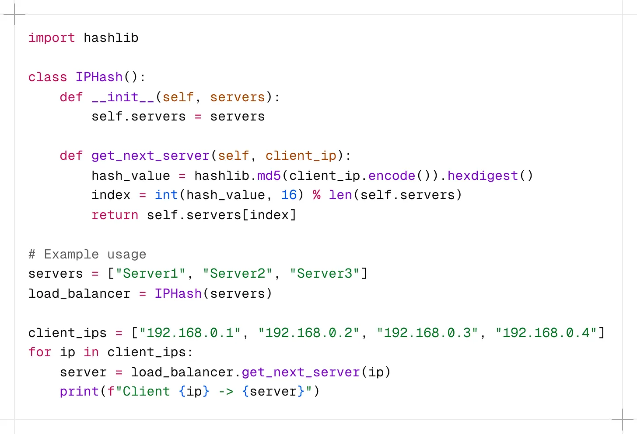Click the __init__ method name
637x434 pixels.
coord(123,97)
